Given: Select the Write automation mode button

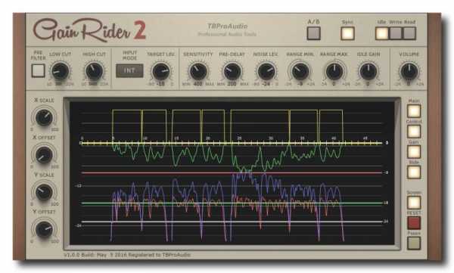Looking at the screenshot, I should (396, 33).
